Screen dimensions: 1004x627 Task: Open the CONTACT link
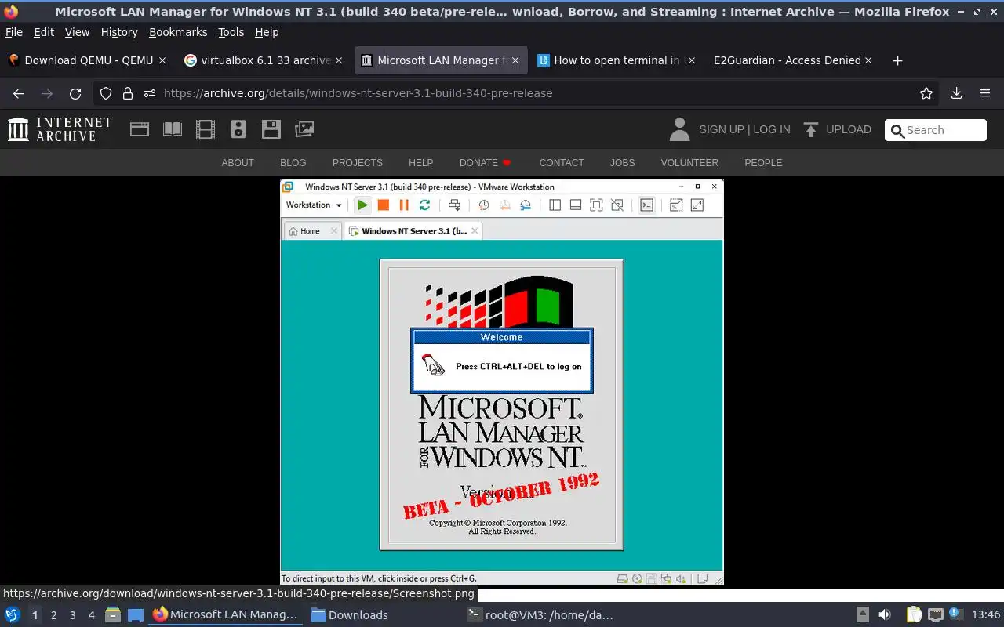coord(562,163)
